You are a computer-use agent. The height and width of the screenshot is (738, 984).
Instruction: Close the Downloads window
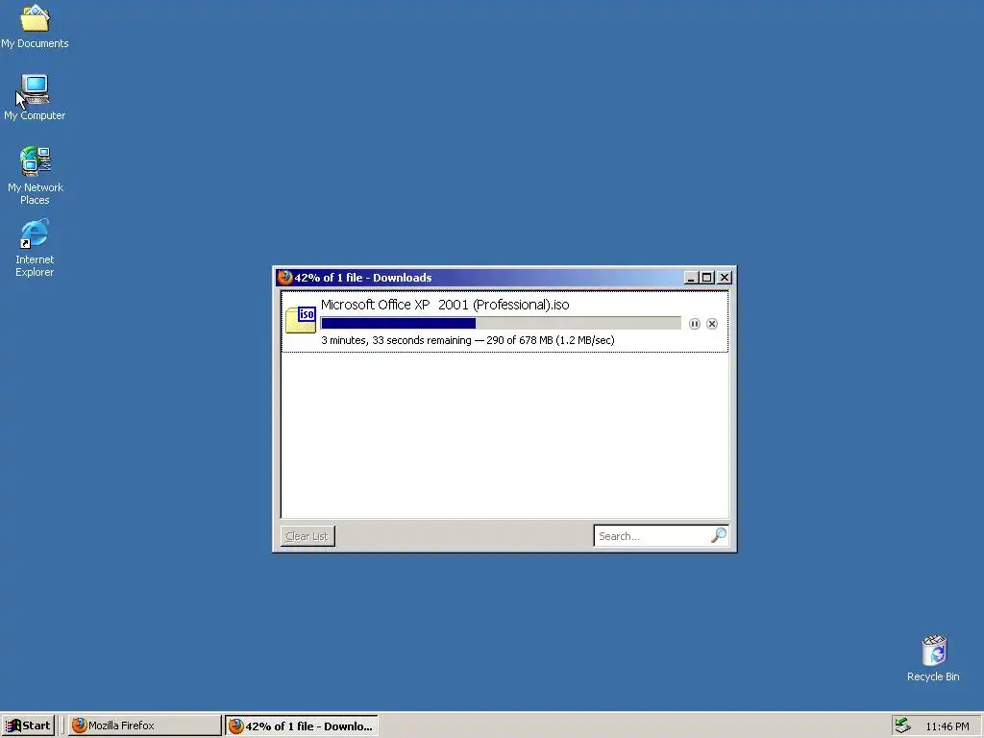(725, 278)
